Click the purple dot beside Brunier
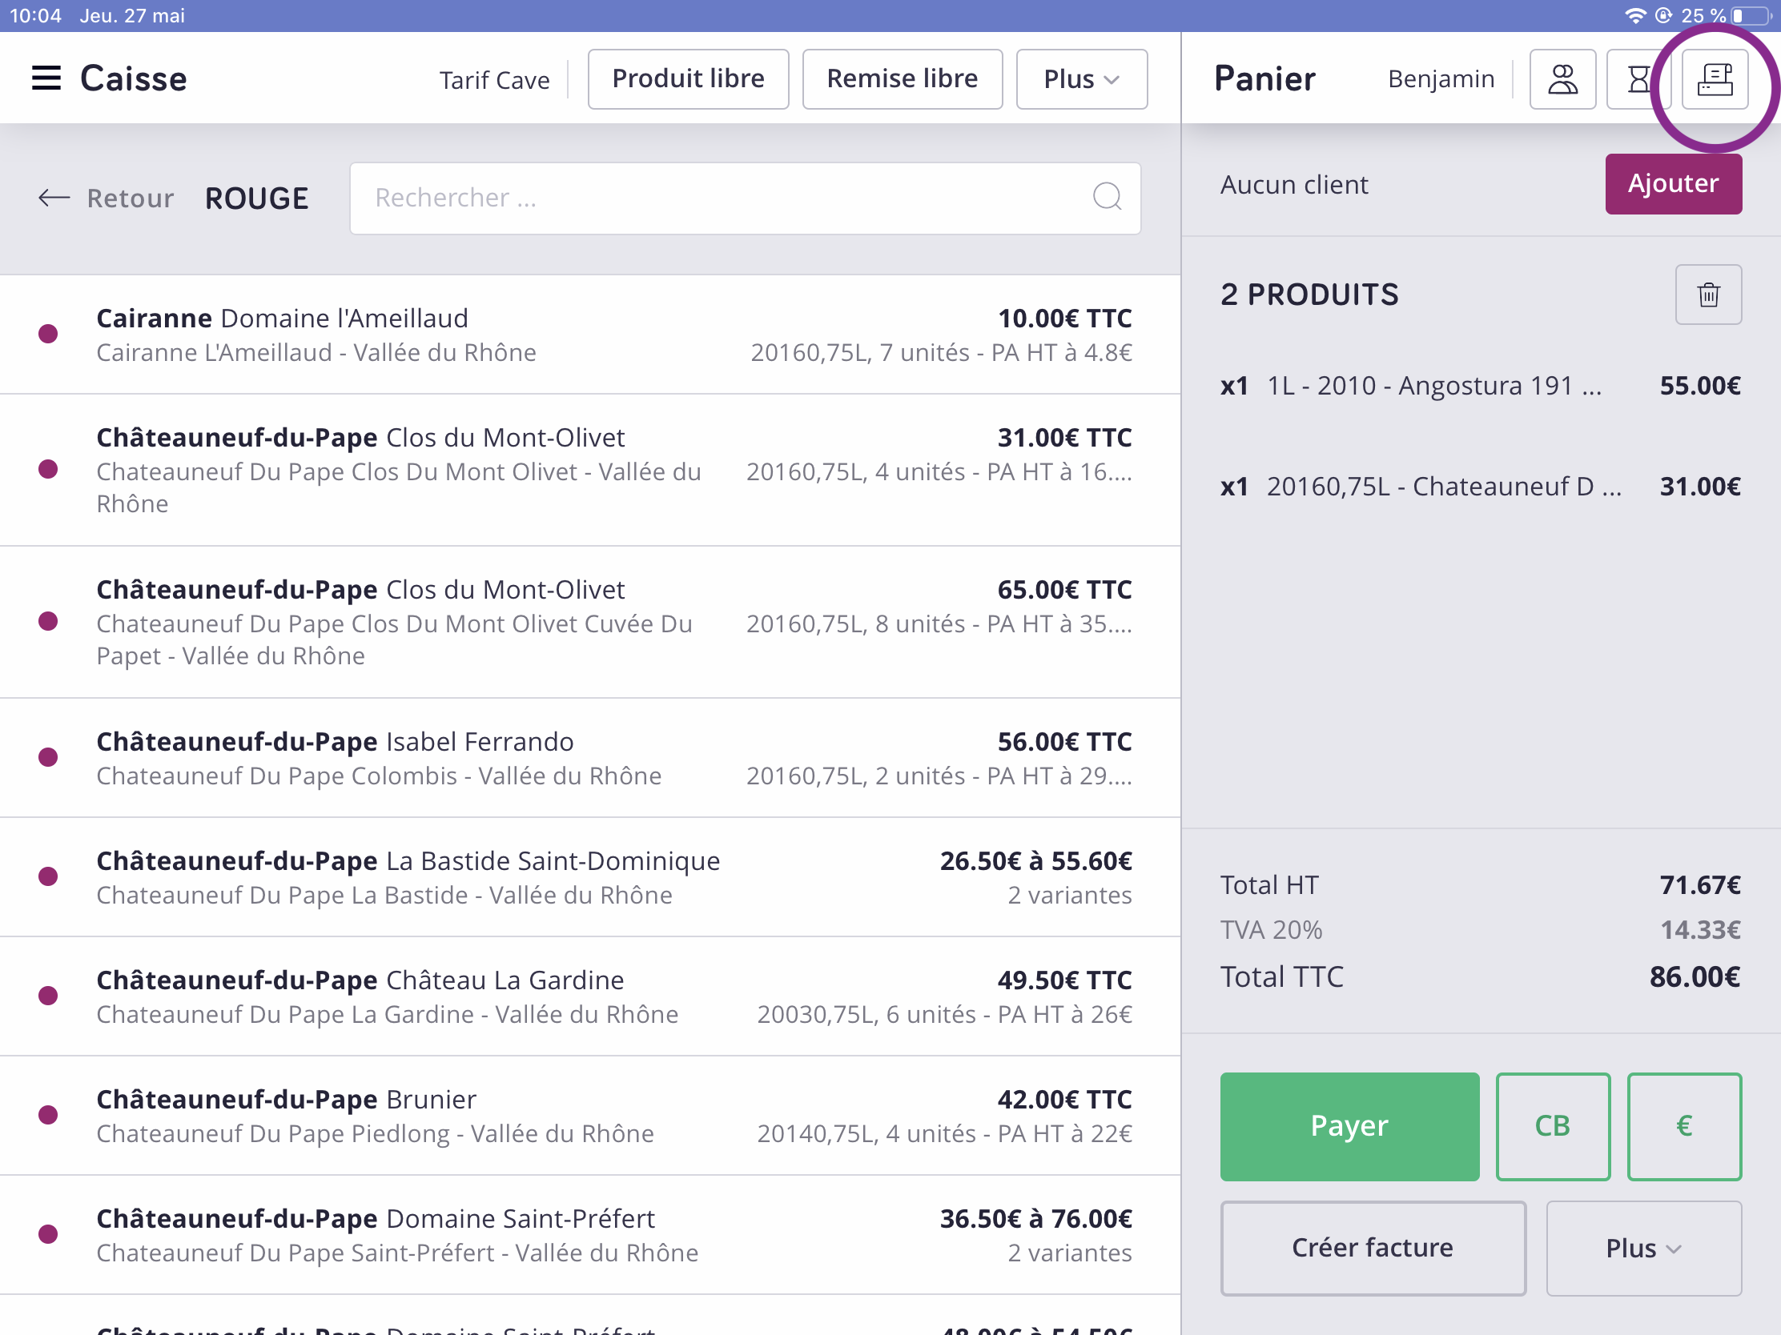The image size is (1781, 1335). pyautogui.click(x=48, y=1116)
